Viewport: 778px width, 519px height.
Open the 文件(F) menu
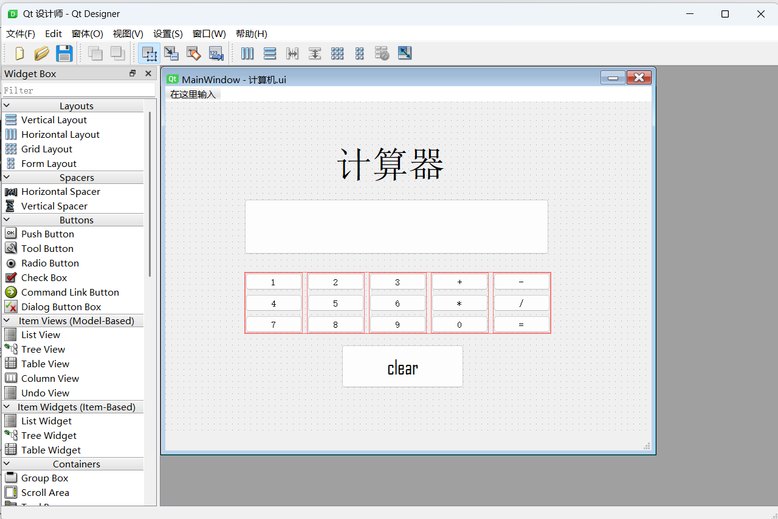(x=21, y=34)
